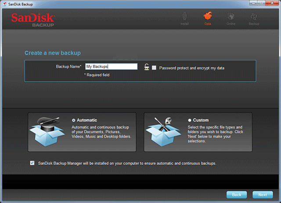Select the Automatic backup radio button
Screen dimensions: 281x203
[73, 120]
